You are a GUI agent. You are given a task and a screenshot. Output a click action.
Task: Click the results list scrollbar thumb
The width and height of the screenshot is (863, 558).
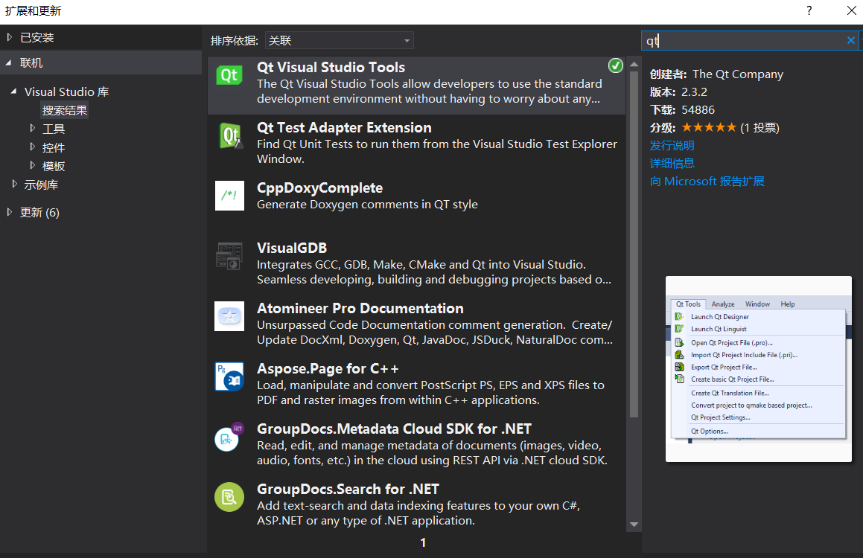point(634,244)
